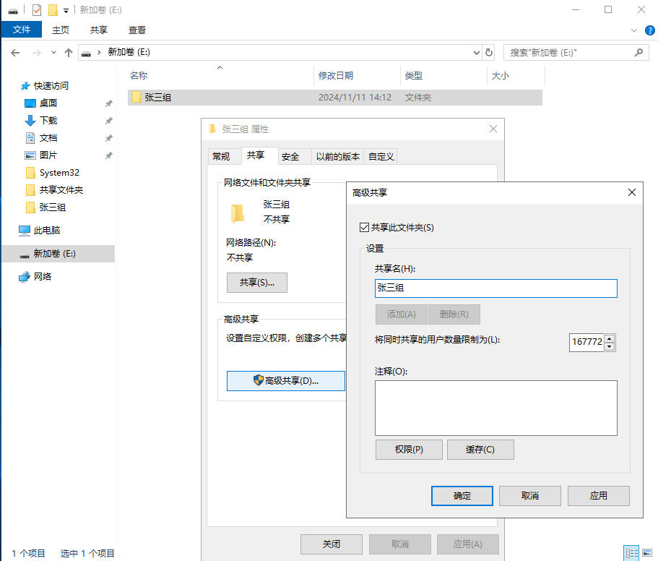This screenshot has height=561, width=658.
Task: Click 应用 in 高级共享 dialog
Action: (598, 496)
